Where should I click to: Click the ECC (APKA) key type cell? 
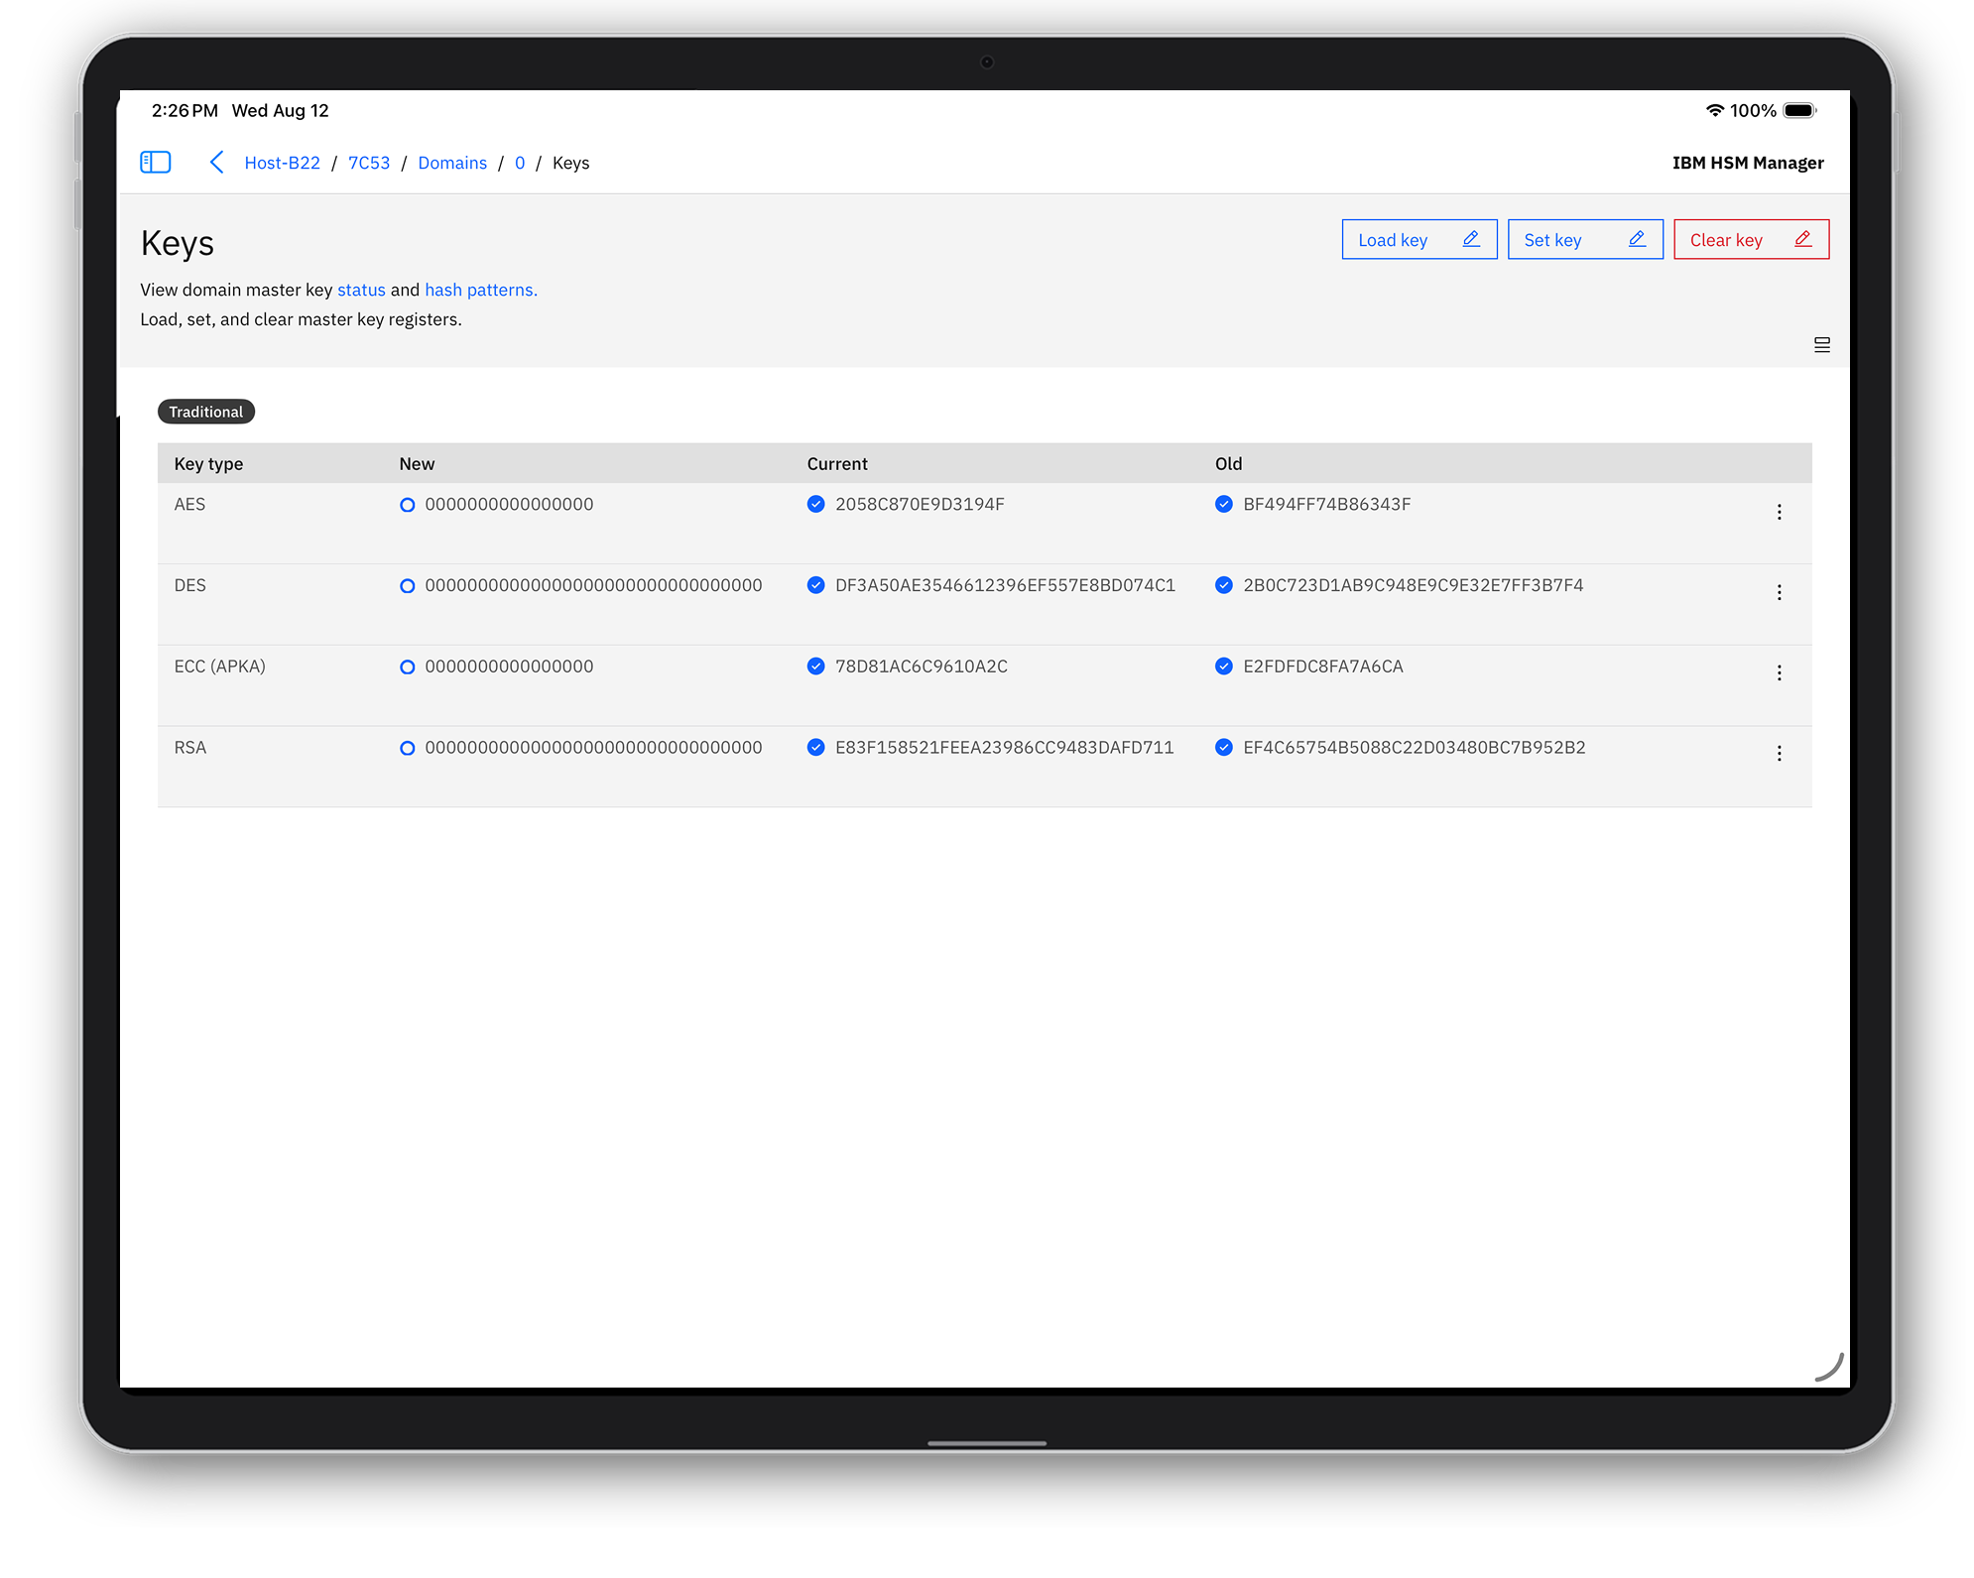(x=219, y=667)
